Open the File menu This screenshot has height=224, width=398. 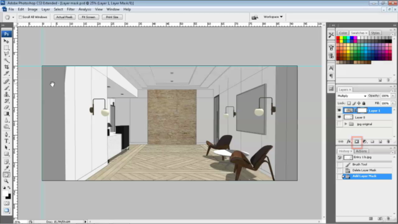click(11, 9)
